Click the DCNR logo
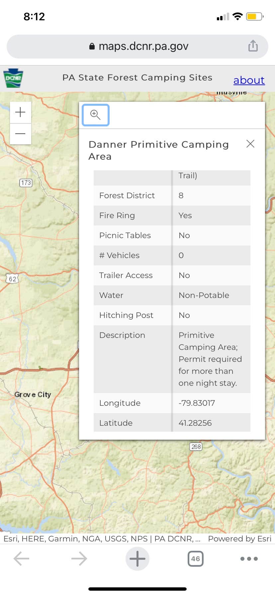This screenshot has height=596, width=275. pos(13,78)
